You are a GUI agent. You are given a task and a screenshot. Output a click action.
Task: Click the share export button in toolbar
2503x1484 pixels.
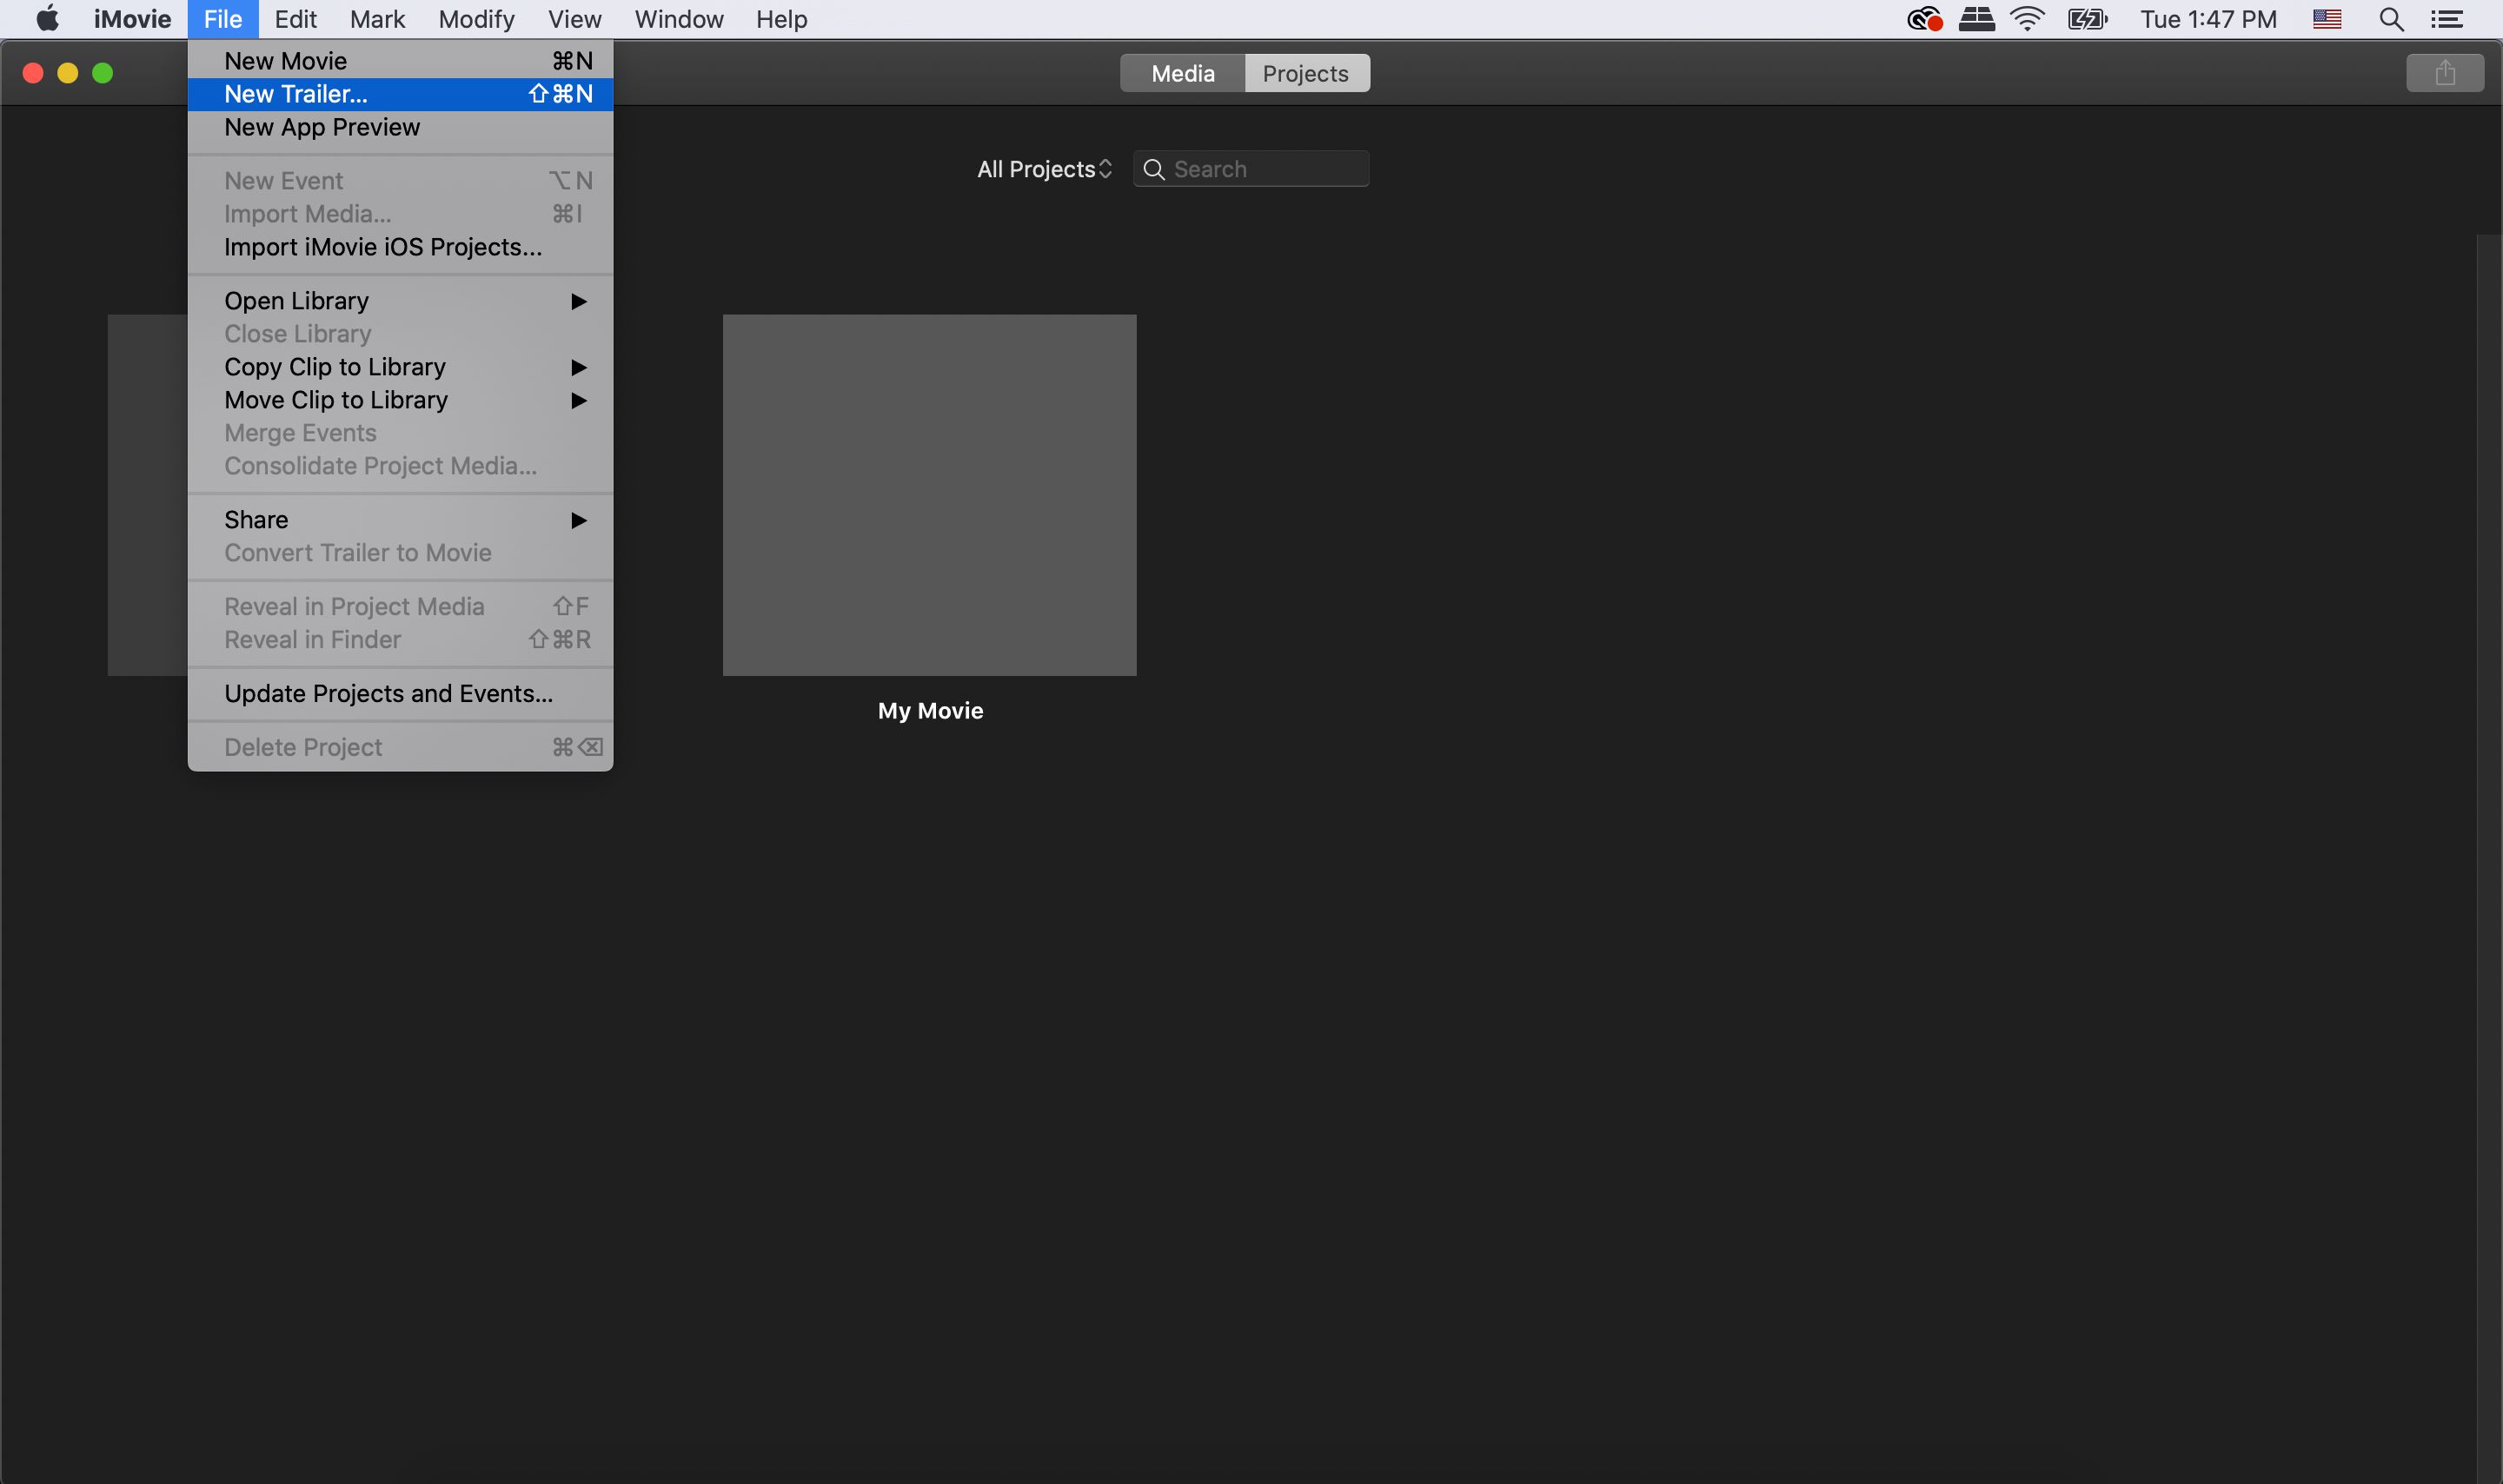2444,73
